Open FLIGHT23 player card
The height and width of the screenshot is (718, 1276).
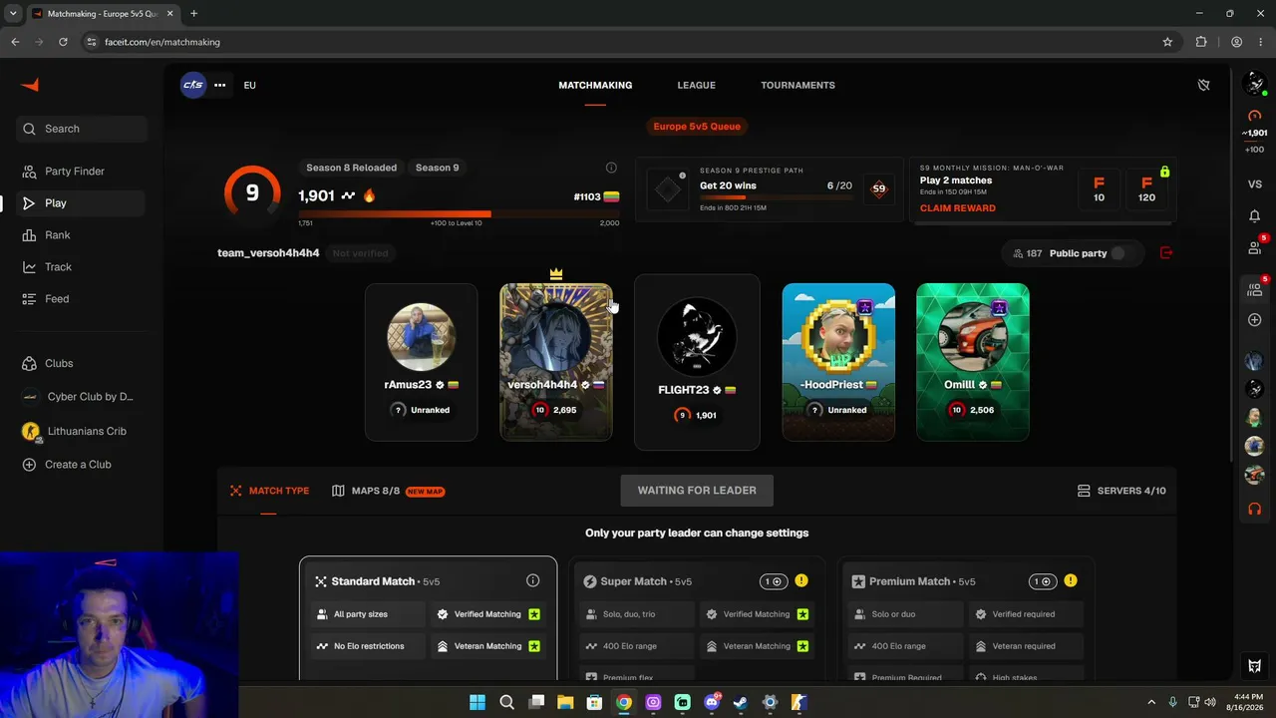[697, 362]
